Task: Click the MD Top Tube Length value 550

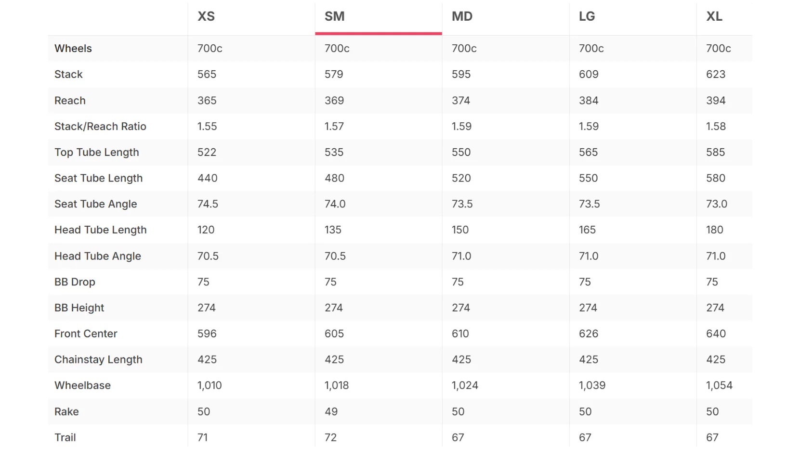Action: click(x=461, y=152)
